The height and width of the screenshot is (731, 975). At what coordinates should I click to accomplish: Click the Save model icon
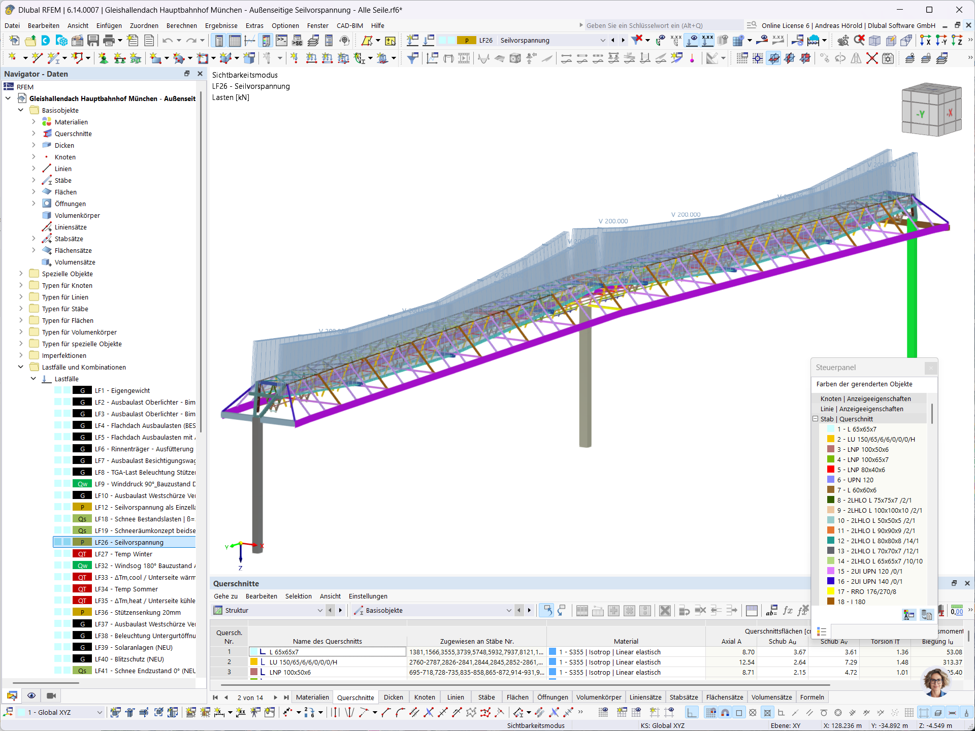[93, 41]
